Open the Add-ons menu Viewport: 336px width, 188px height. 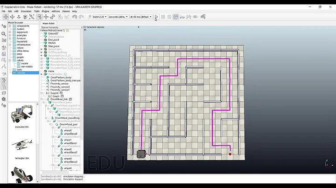(56, 11)
